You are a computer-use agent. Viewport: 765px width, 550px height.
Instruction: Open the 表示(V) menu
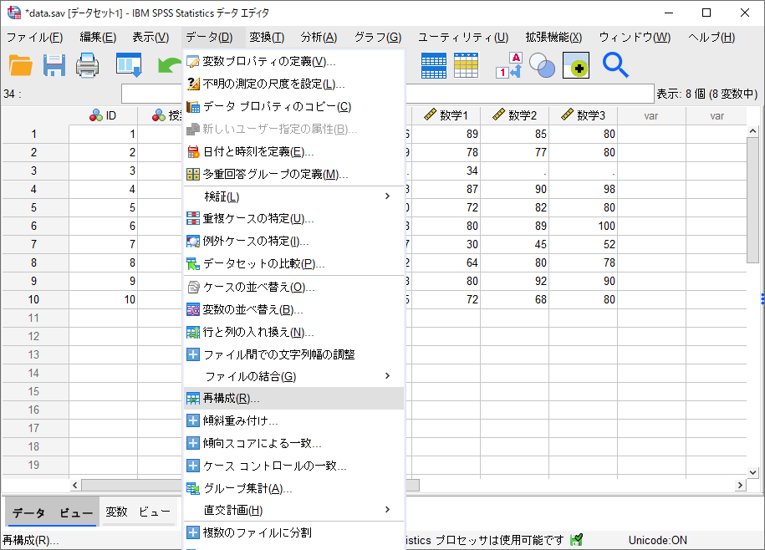click(150, 38)
